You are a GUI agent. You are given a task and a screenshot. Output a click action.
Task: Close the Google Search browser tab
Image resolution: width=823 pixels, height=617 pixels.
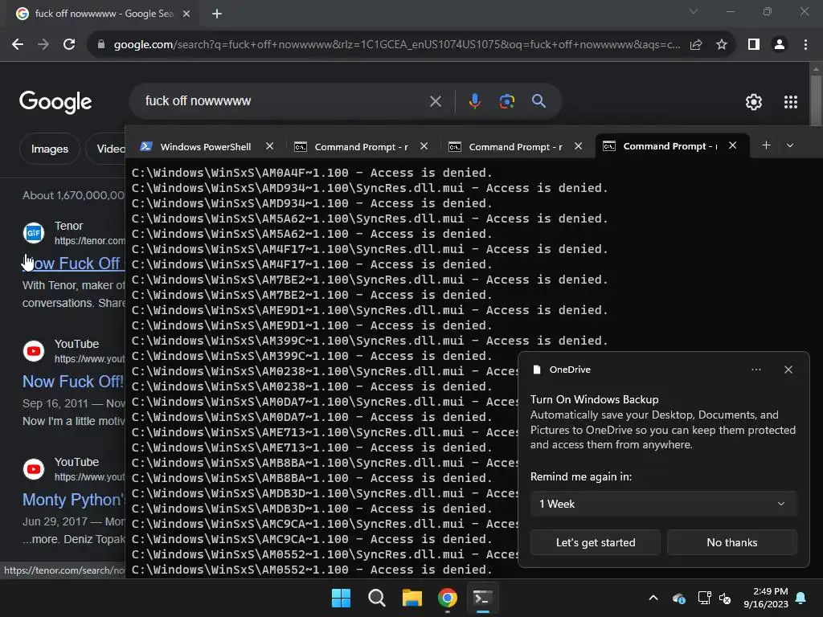coord(186,14)
